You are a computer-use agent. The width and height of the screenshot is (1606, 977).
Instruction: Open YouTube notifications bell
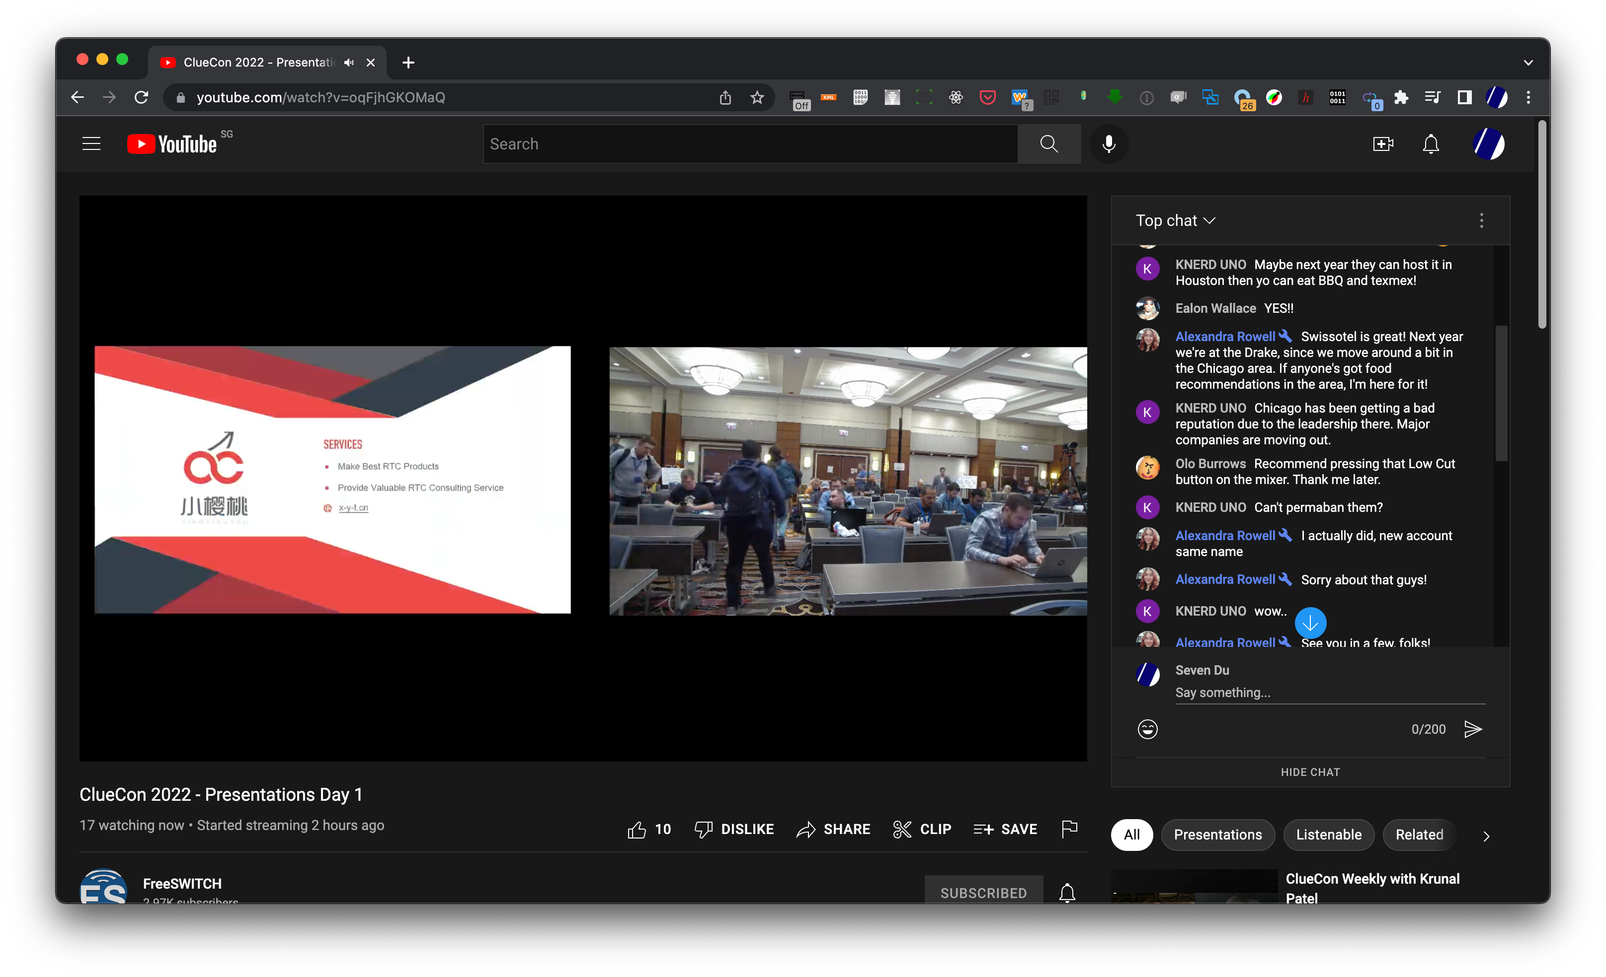[1431, 144]
